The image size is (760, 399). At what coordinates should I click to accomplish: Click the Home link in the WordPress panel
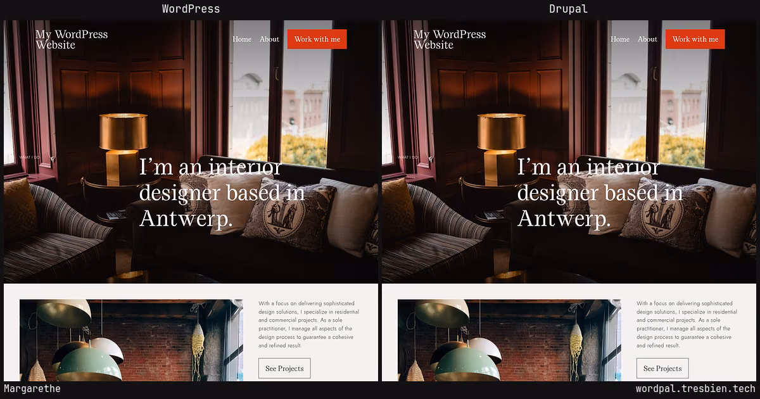[242, 39]
